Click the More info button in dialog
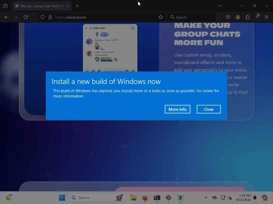 177,109
